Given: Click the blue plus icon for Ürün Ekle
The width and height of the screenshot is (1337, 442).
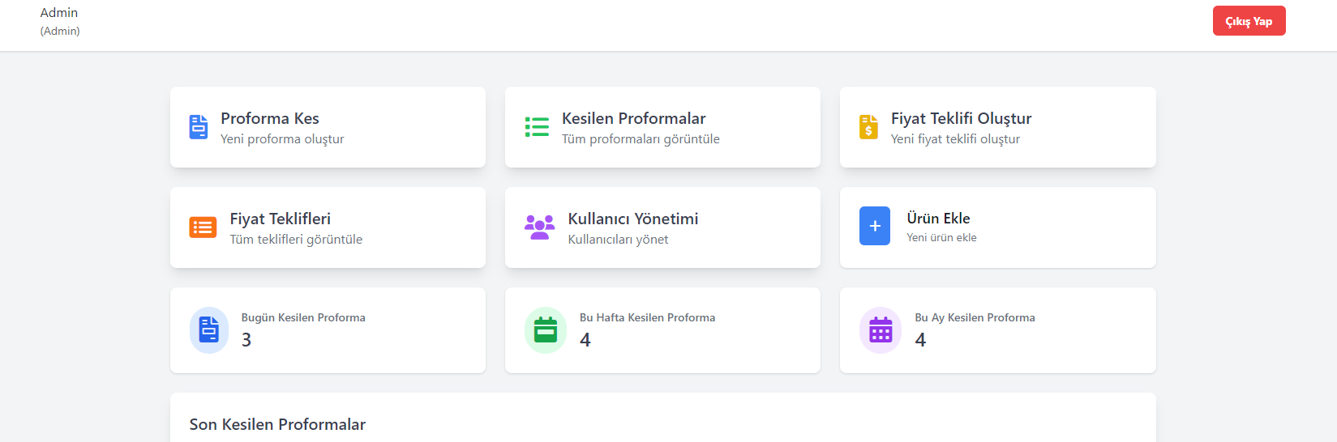Looking at the screenshot, I should click(x=875, y=226).
